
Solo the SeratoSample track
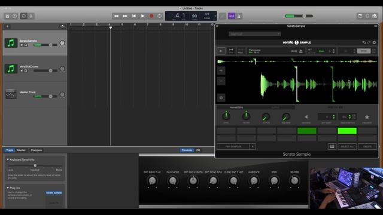tap(26, 45)
